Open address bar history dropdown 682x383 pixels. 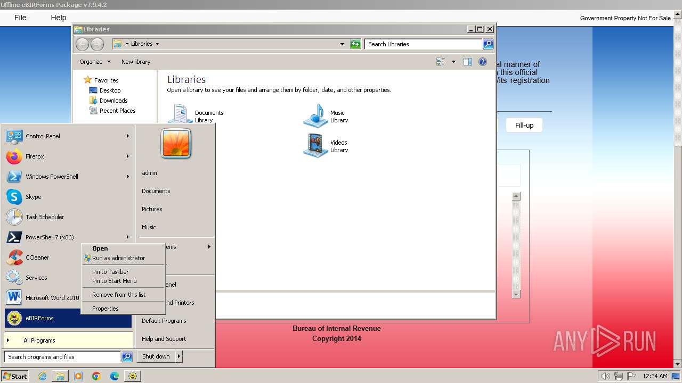coord(342,44)
